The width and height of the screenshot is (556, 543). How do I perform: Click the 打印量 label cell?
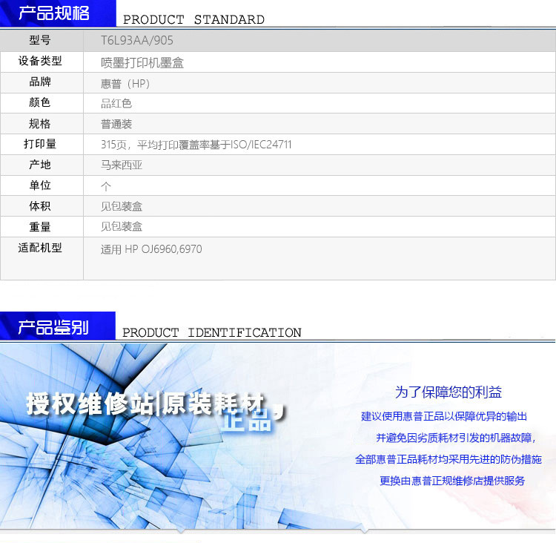coord(40,144)
